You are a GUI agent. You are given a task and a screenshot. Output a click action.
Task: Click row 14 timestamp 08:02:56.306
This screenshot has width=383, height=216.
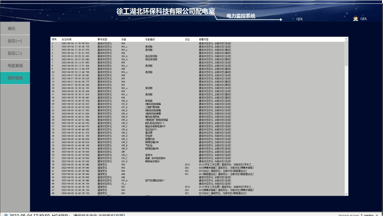pyautogui.click(x=75, y=85)
